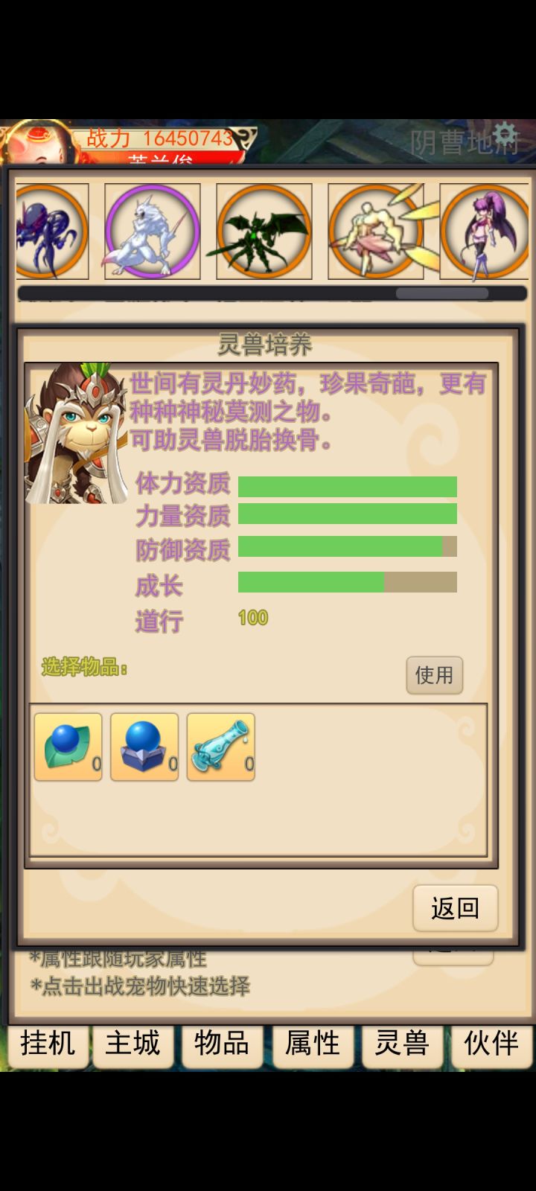Switch to the 物品 tab

point(222,1044)
